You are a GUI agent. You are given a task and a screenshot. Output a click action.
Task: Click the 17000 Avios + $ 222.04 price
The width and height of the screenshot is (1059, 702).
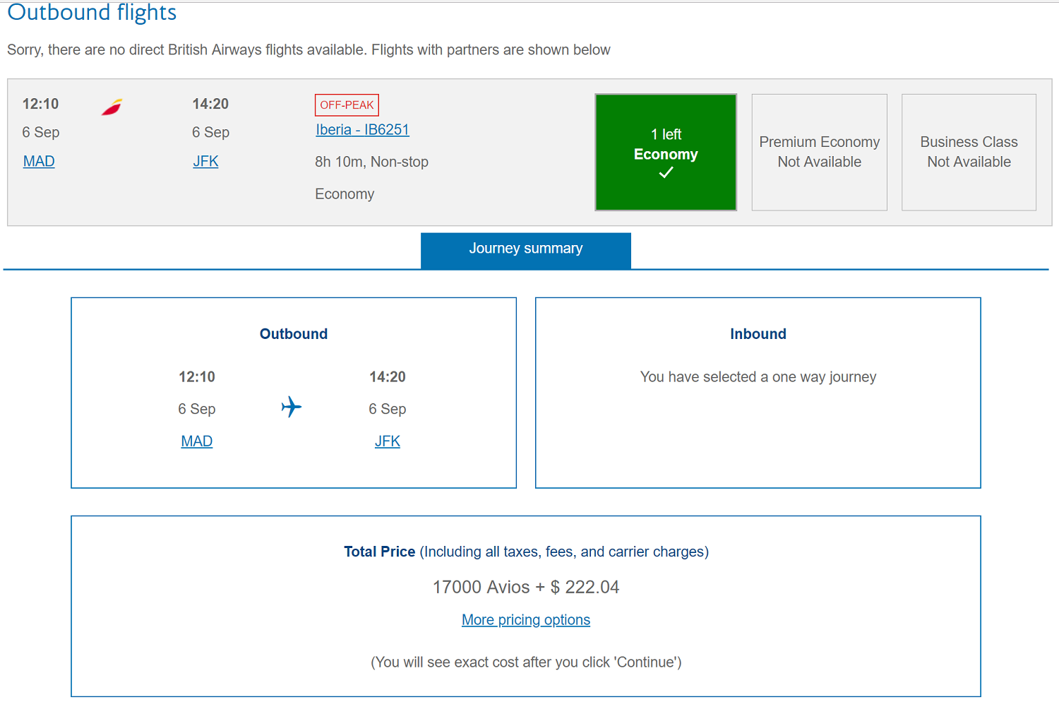click(526, 587)
